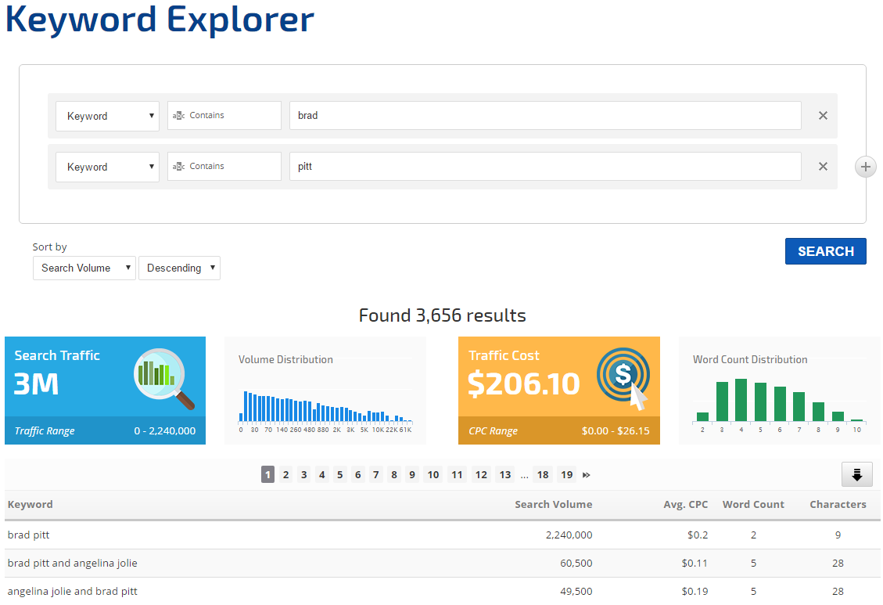The width and height of the screenshot is (883, 605).
Task: Click the 'brad' text input field
Action: [544, 116]
